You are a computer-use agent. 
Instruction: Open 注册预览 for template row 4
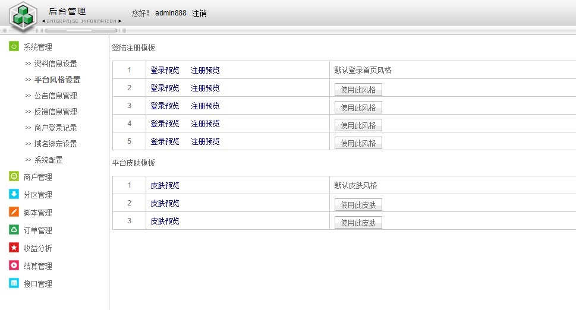pyautogui.click(x=205, y=124)
